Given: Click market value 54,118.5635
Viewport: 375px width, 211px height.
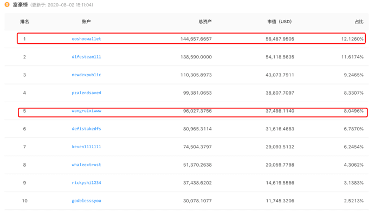Looking at the screenshot, I should 280,57.
